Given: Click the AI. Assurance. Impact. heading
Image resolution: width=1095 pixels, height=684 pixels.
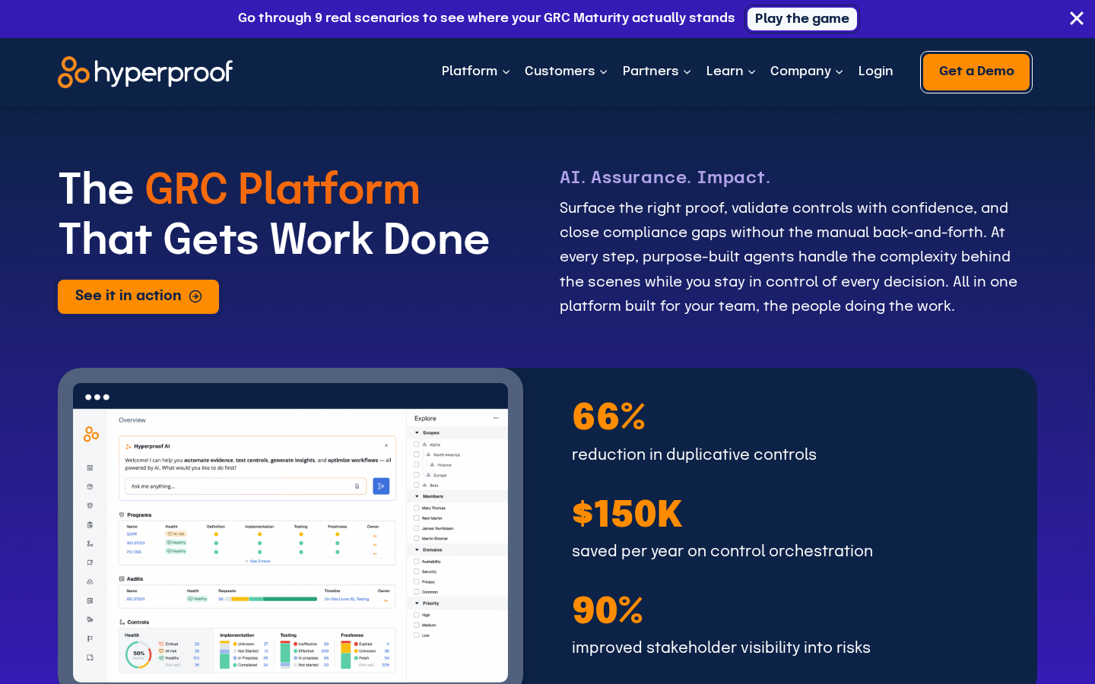Looking at the screenshot, I should (x=665, y=177).
